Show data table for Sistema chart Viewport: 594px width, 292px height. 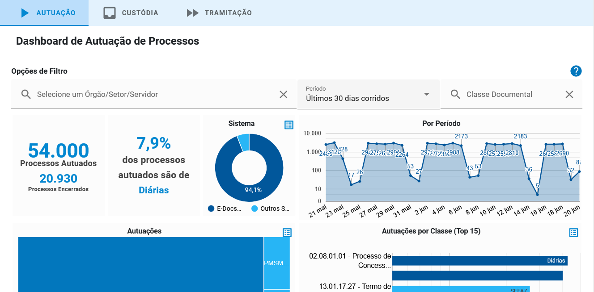pyautogui.click(x=289, y=125)
